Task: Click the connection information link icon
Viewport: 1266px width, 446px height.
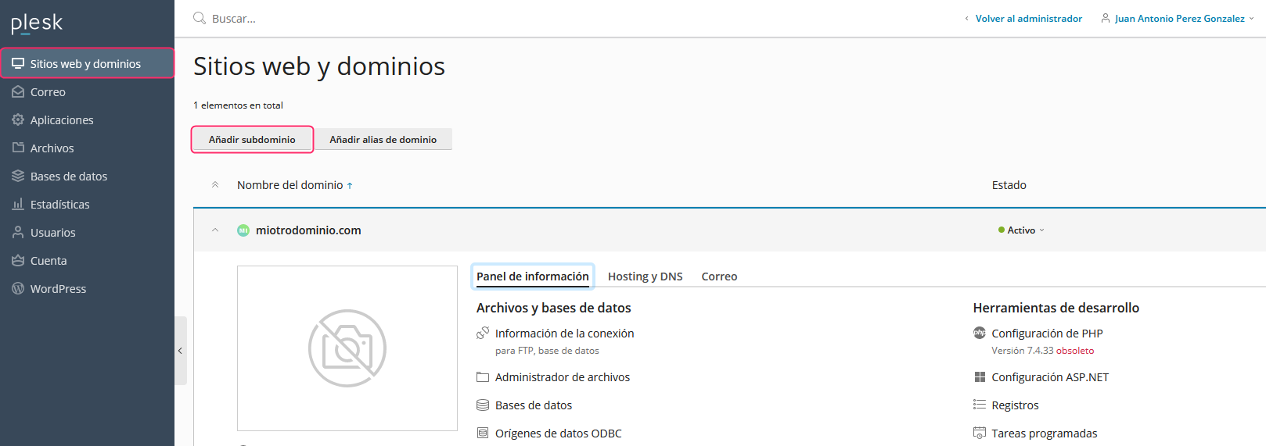Action: (483, 334)
